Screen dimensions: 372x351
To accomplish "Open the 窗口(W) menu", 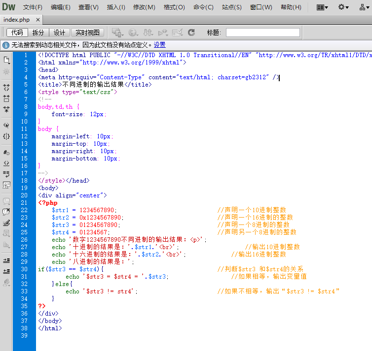I will pos(261,7).
